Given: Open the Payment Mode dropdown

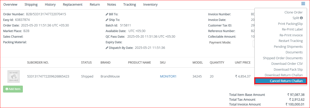Looking at the screenshot, I should click(254, 44).
